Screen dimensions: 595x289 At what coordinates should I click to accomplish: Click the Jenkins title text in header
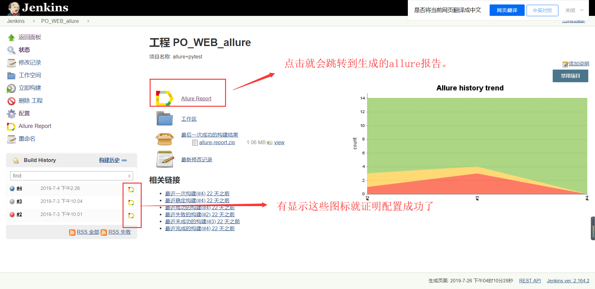coord(45,8)
